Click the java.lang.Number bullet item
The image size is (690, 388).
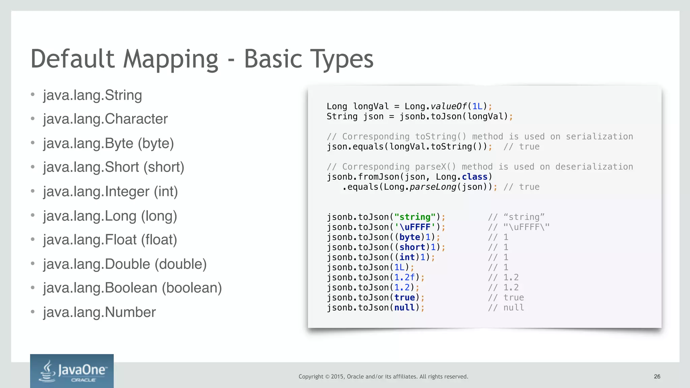click(99, 312)
